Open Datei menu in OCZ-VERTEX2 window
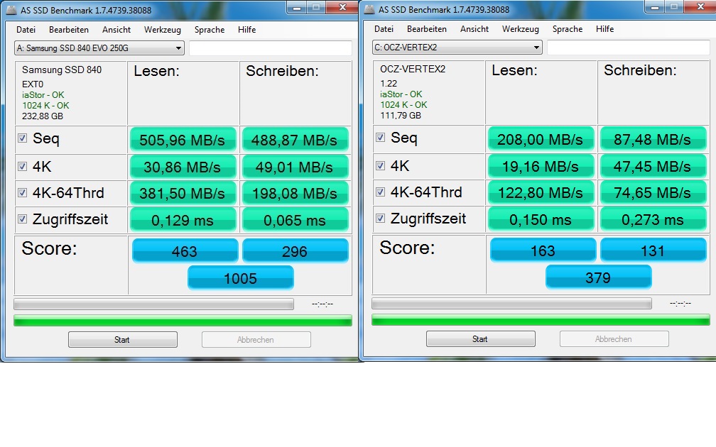The image size is (716, 447). pyautogui.click(x=384, y=28)
